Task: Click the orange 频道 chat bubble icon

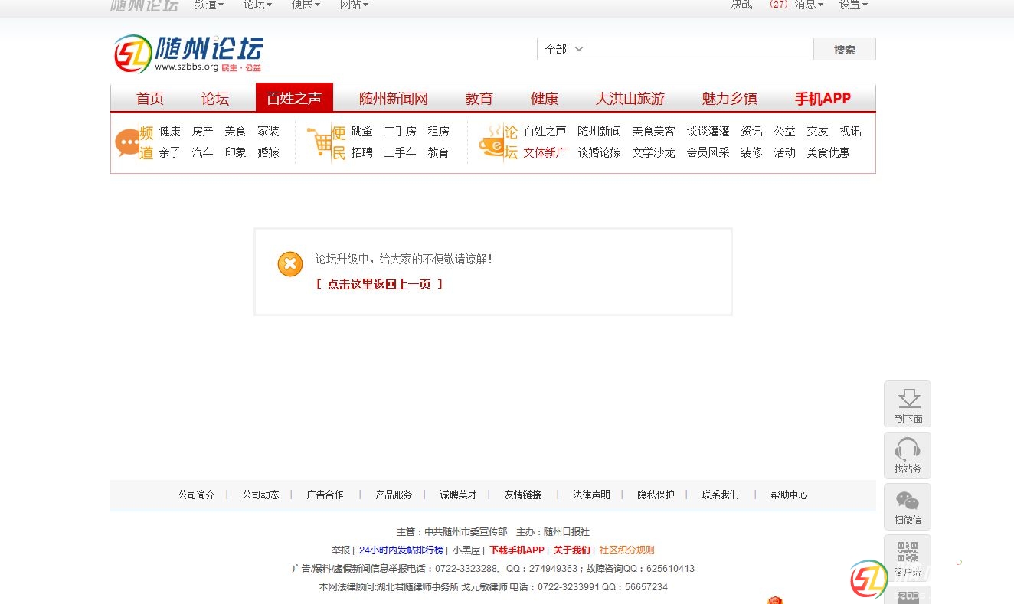Action: pyautogui.click(x=126, y=142)
